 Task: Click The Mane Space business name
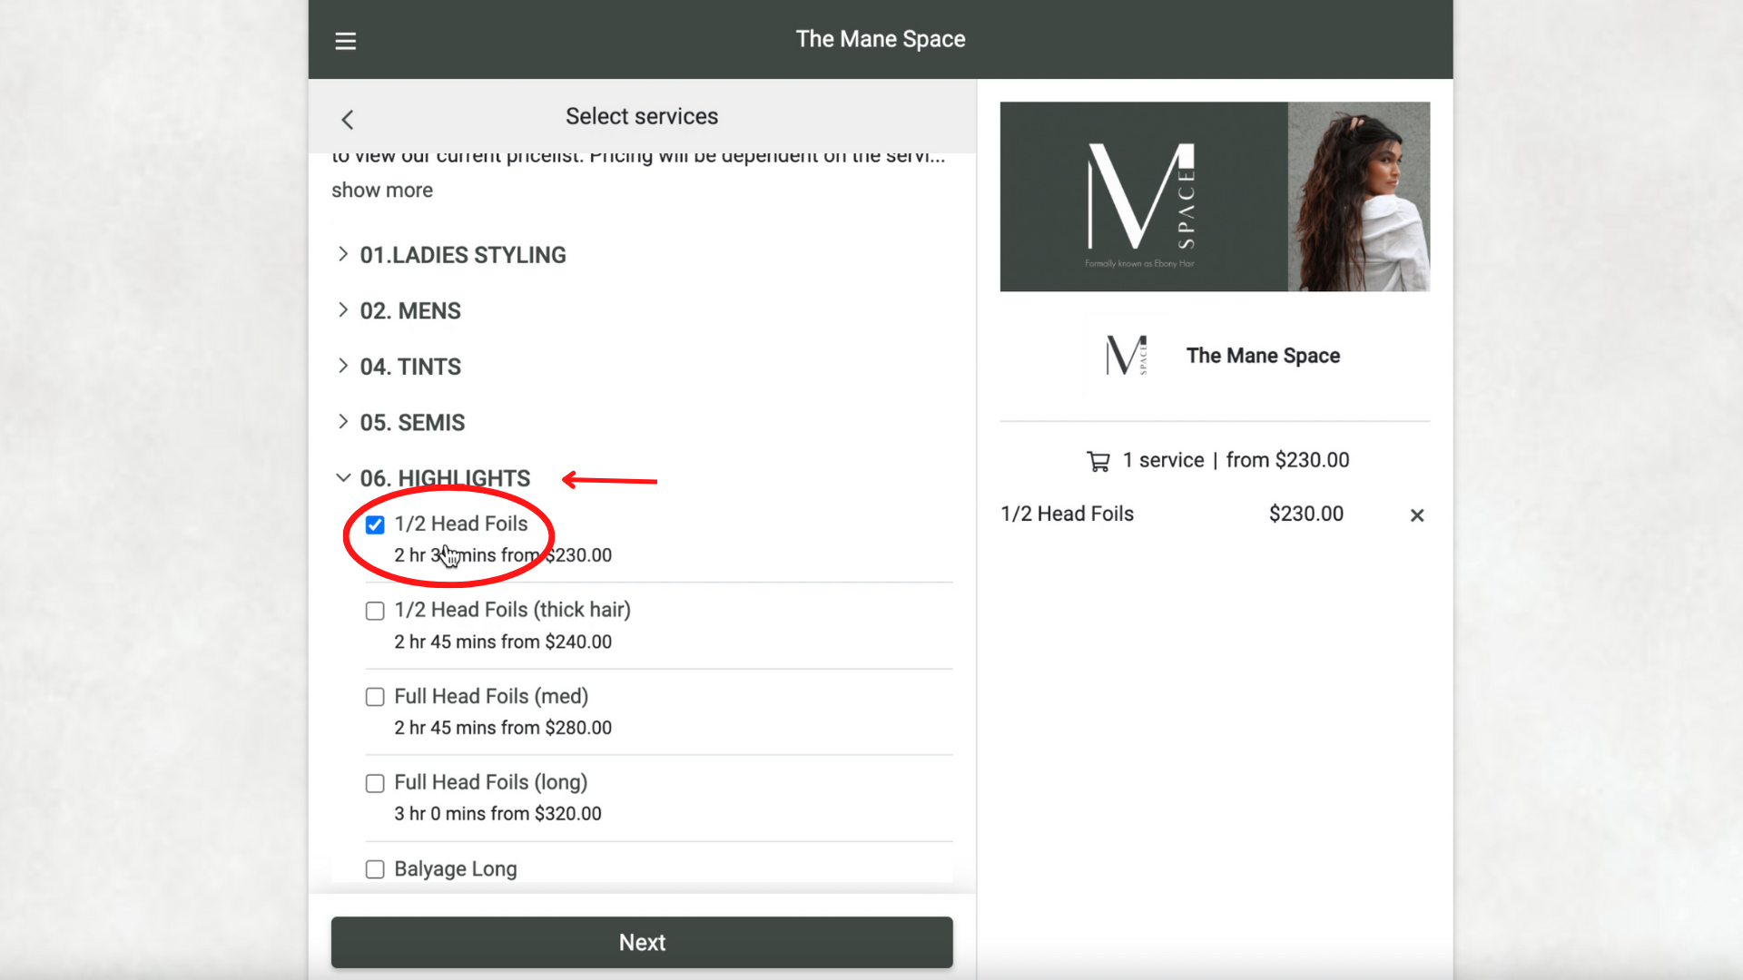click(1262, 356)
